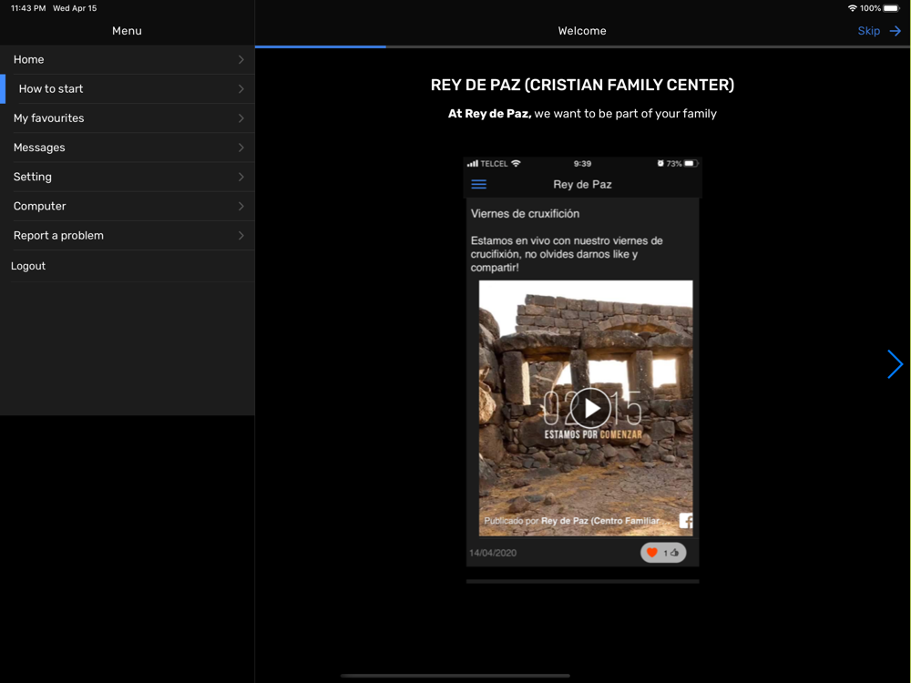
Task: Click the 'Rey de Paz' preview title
Action: pos(582,184)
